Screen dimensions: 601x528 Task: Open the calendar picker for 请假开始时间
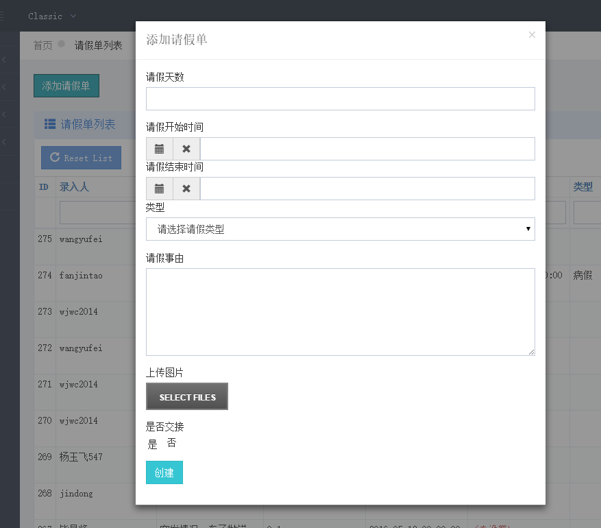point(159,149)
